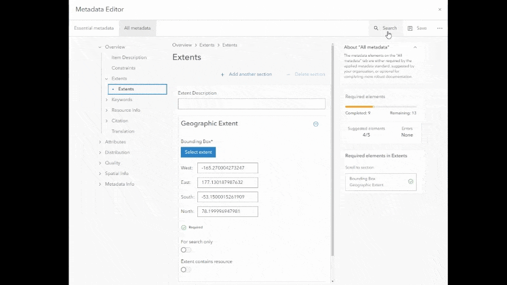Click the Search magnifier icon
The height and width of the screenshot is (285, 507).
tap(376, 28)
